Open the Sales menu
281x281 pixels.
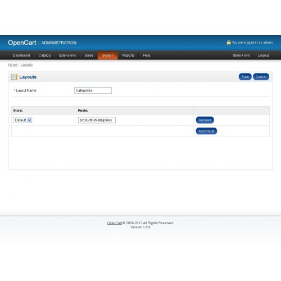[x=89, y=56]
